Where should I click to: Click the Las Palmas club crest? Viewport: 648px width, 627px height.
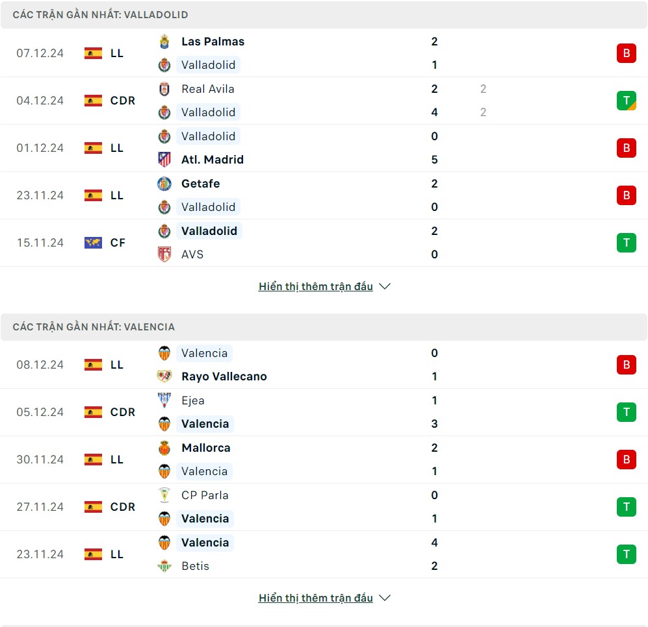[x=164, y=42]
